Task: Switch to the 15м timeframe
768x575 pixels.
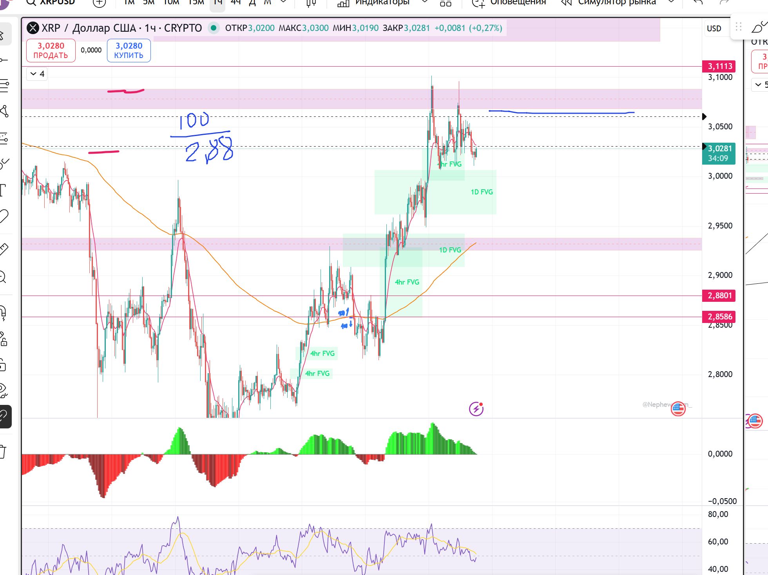Action: 196,2
